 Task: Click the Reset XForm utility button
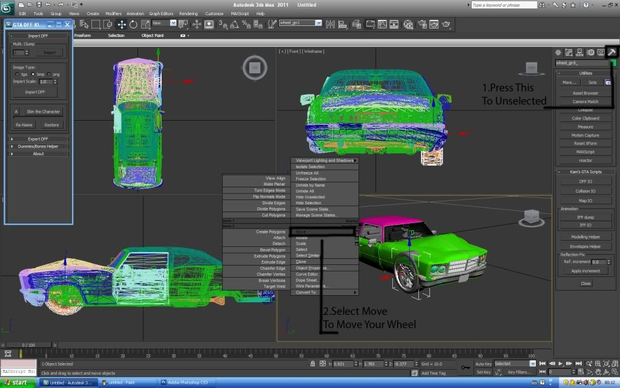click(x=585, y=143)
